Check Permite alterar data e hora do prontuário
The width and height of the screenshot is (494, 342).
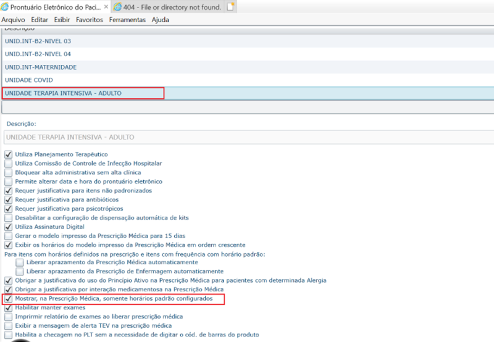(9, 181)
